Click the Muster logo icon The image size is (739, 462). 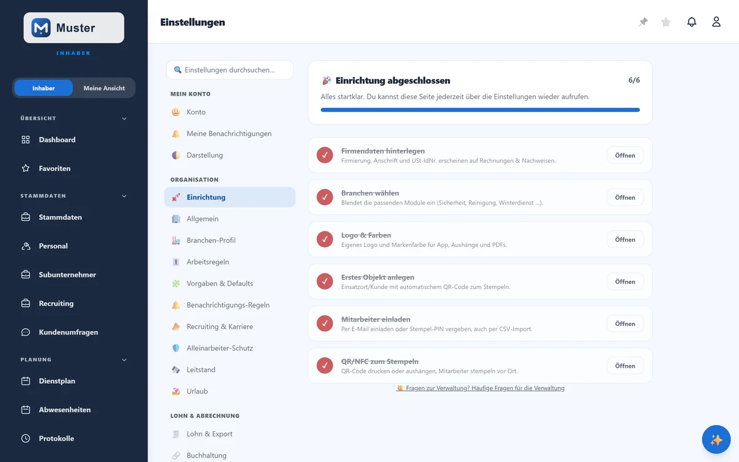pos(41,28)
